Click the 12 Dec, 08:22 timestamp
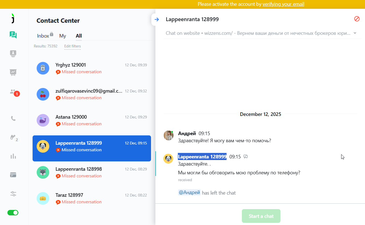The width and height of the screenshot is (365, 225). 136,195
